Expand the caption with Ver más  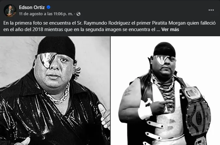(x=170, y=29)
